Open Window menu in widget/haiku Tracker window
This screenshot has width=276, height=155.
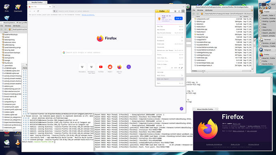pyautogui.click(x=200, y=10)
